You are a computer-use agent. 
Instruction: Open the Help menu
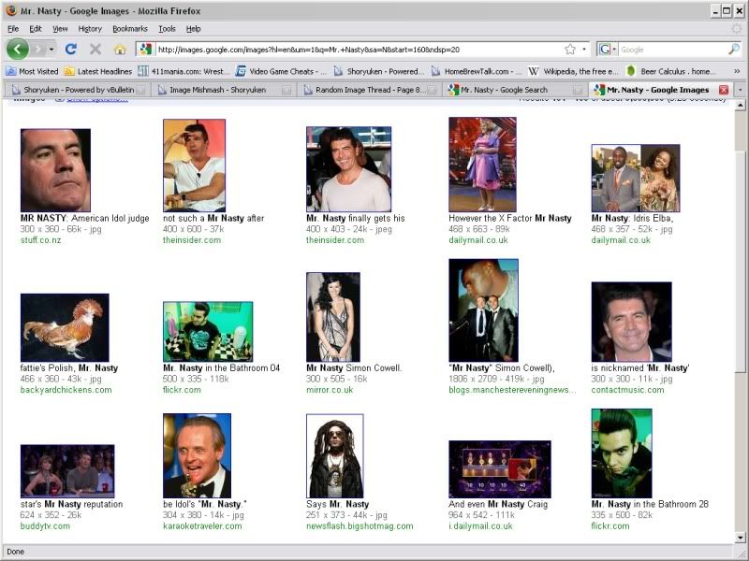pyautogui.click(x=193, y=29)
